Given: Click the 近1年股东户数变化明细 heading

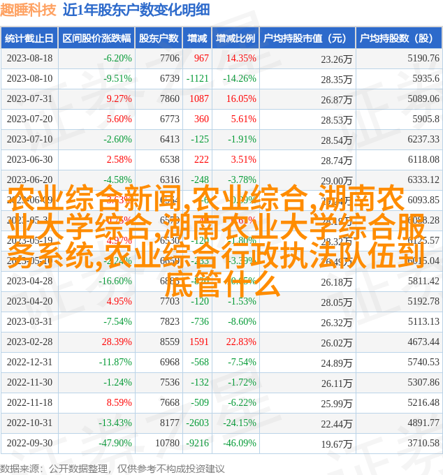Looking at the screenshot, I should tap(136, 10).
